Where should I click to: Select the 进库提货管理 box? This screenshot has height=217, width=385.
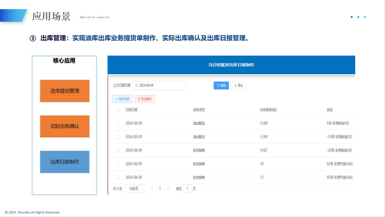click(65, 91)
